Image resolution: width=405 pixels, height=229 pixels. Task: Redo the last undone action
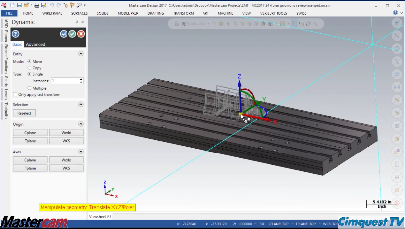[x=59, y=5]
